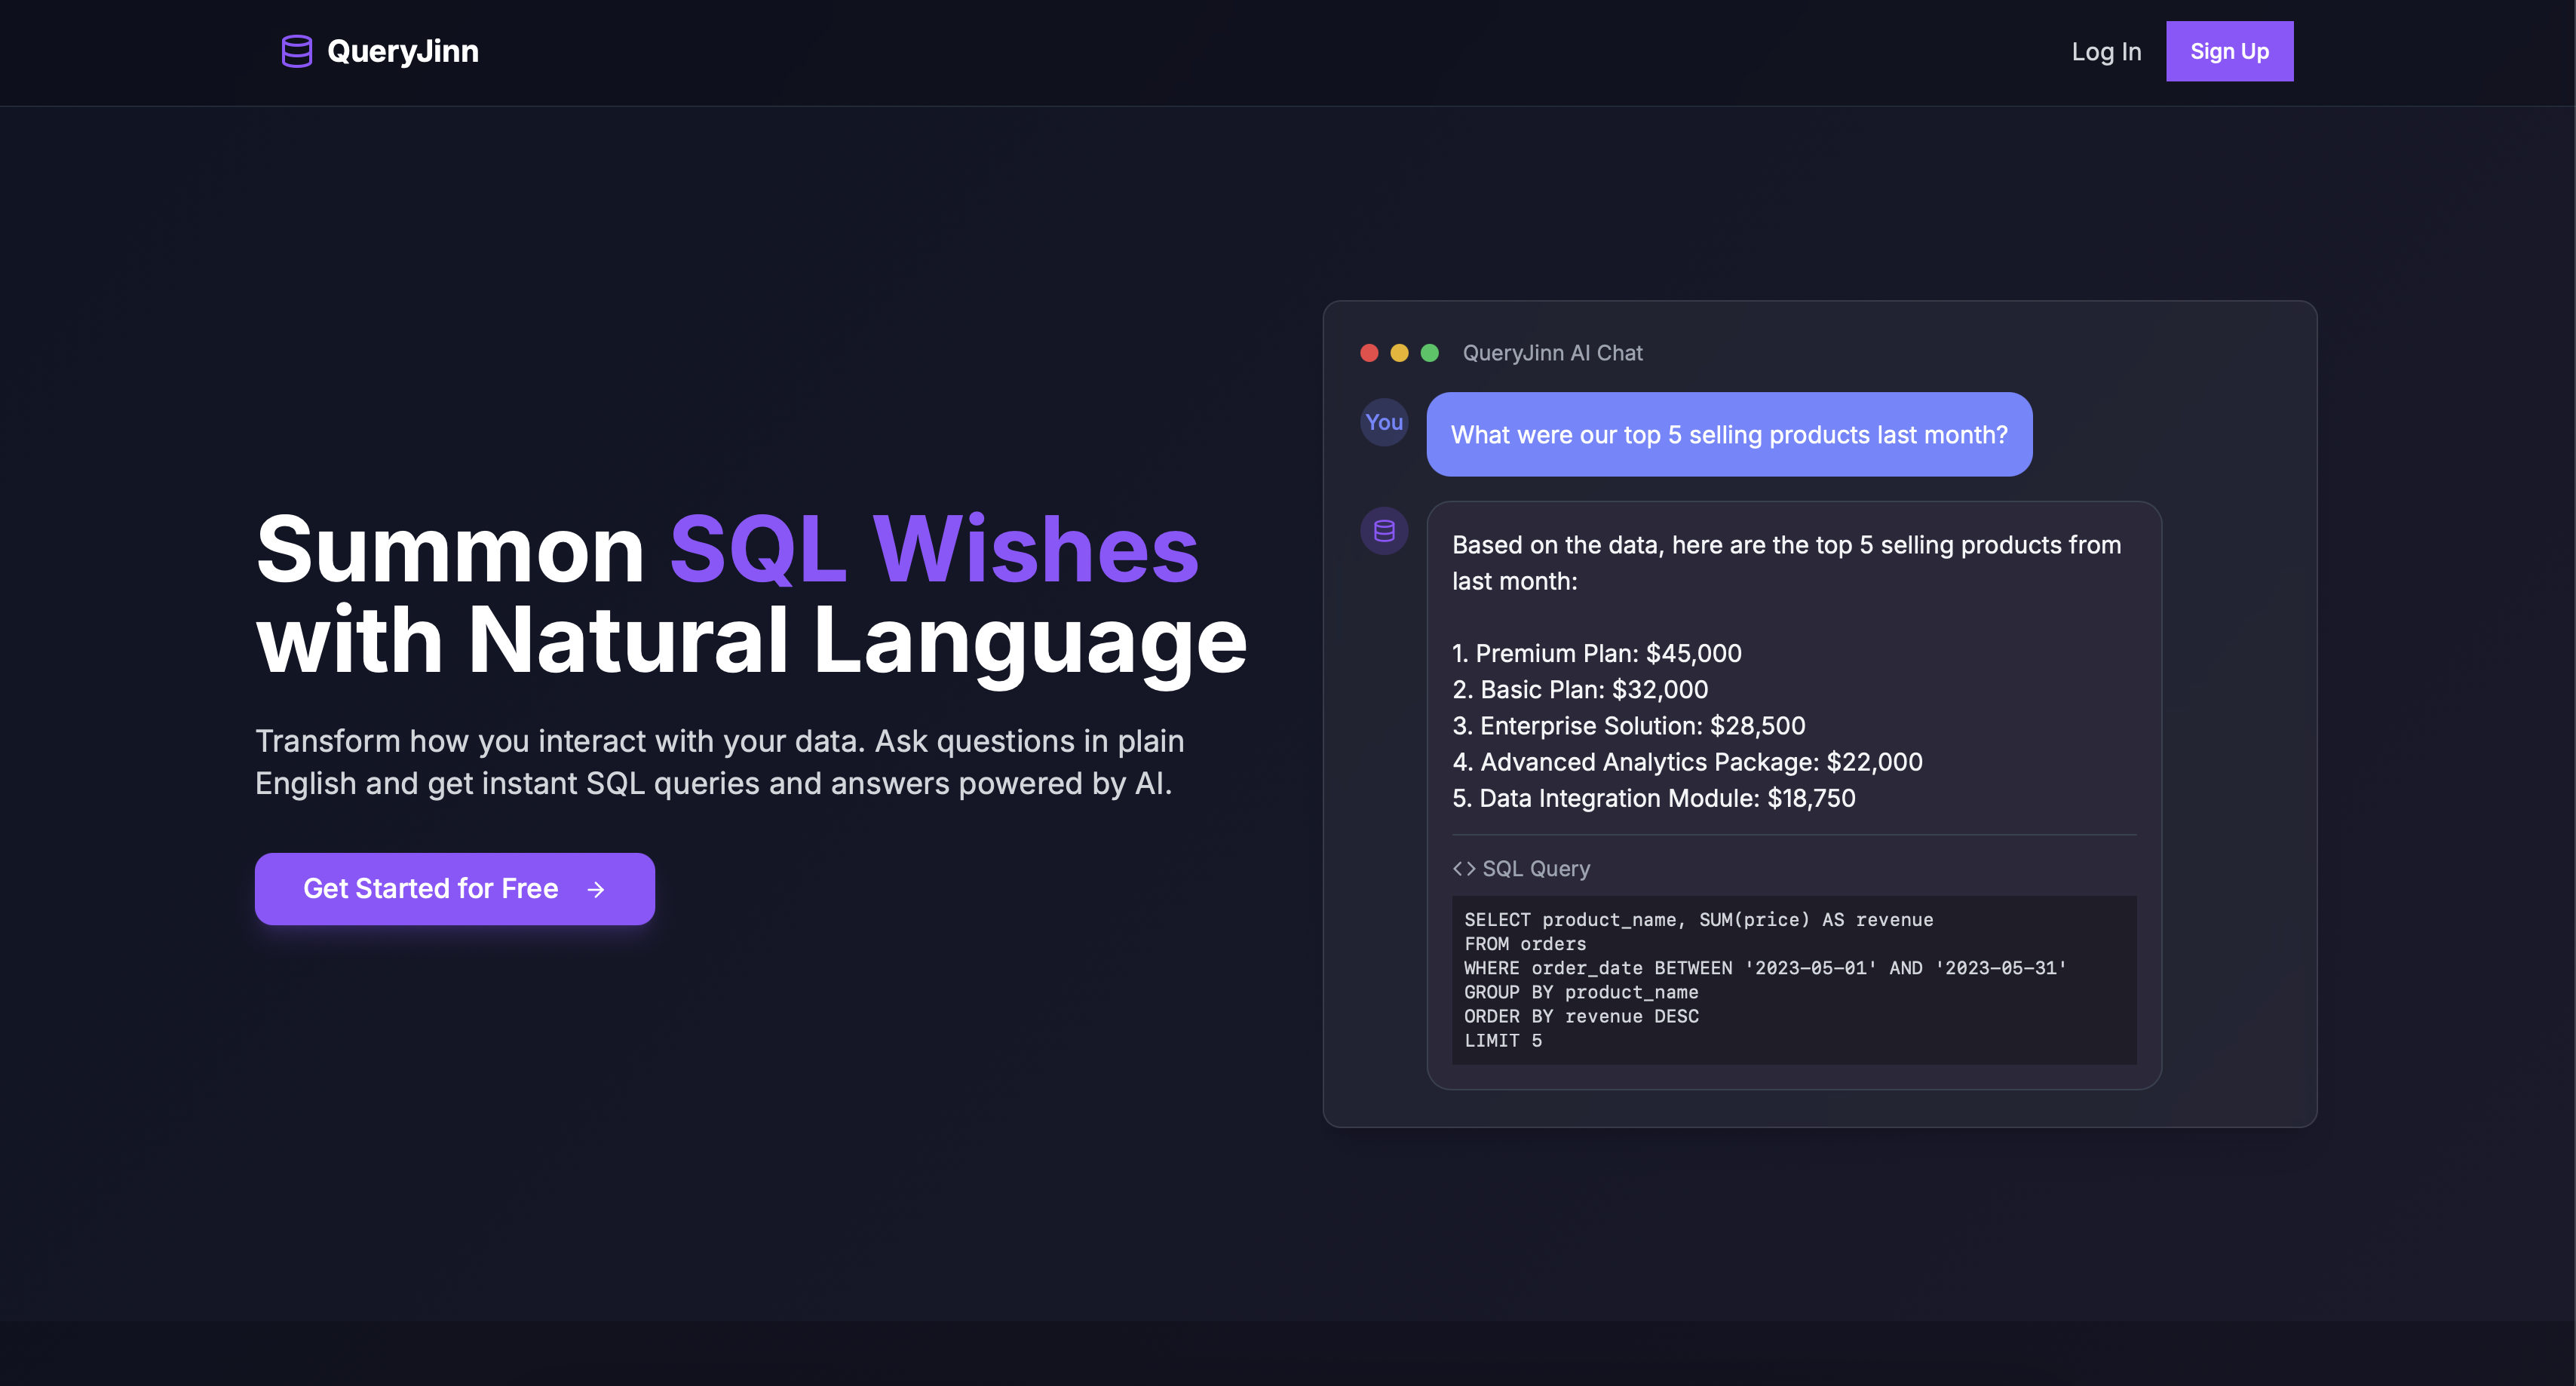Click the red window dot
Screen dimensions: 2576x1386
click(1369, 353)
